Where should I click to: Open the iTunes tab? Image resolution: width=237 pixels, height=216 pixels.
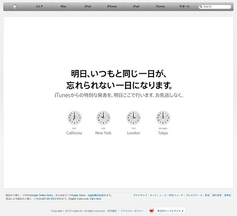(160, 7)
